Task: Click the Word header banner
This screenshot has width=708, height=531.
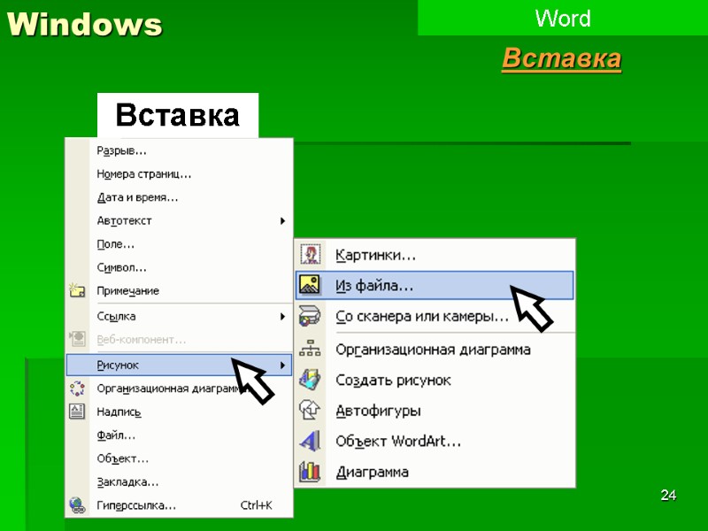Action: [563, 18]
